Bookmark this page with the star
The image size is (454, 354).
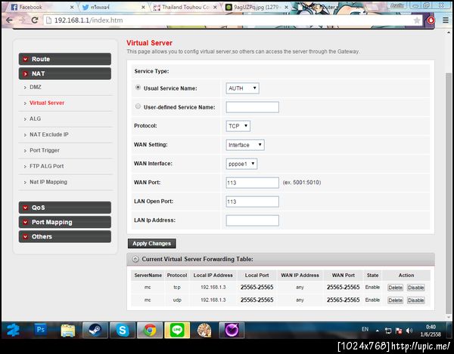pos(417,20)
